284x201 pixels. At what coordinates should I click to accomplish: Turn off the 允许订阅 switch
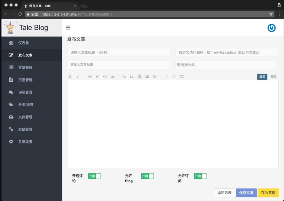click(x=200, y=176)
